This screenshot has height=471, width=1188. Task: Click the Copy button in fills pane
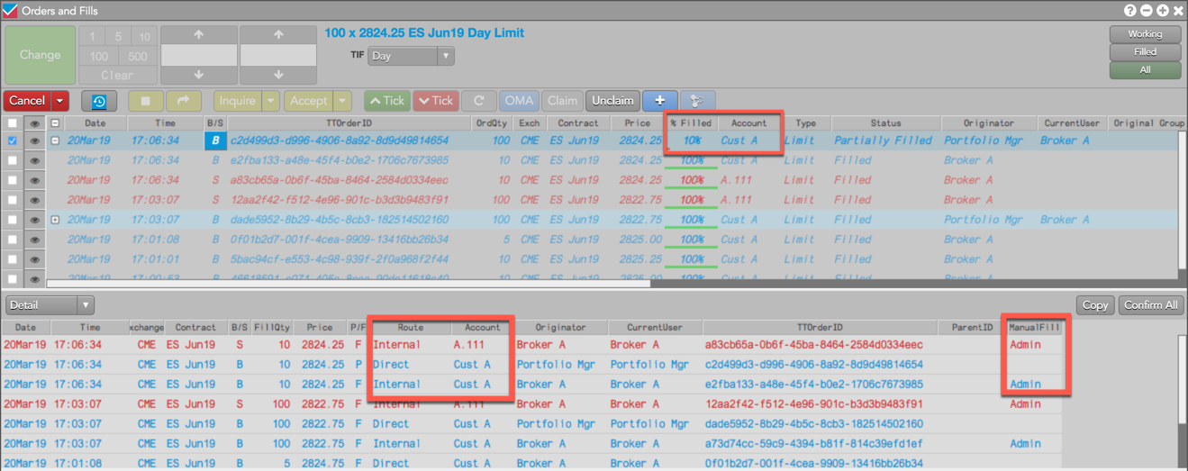[x=1095, y=305]
